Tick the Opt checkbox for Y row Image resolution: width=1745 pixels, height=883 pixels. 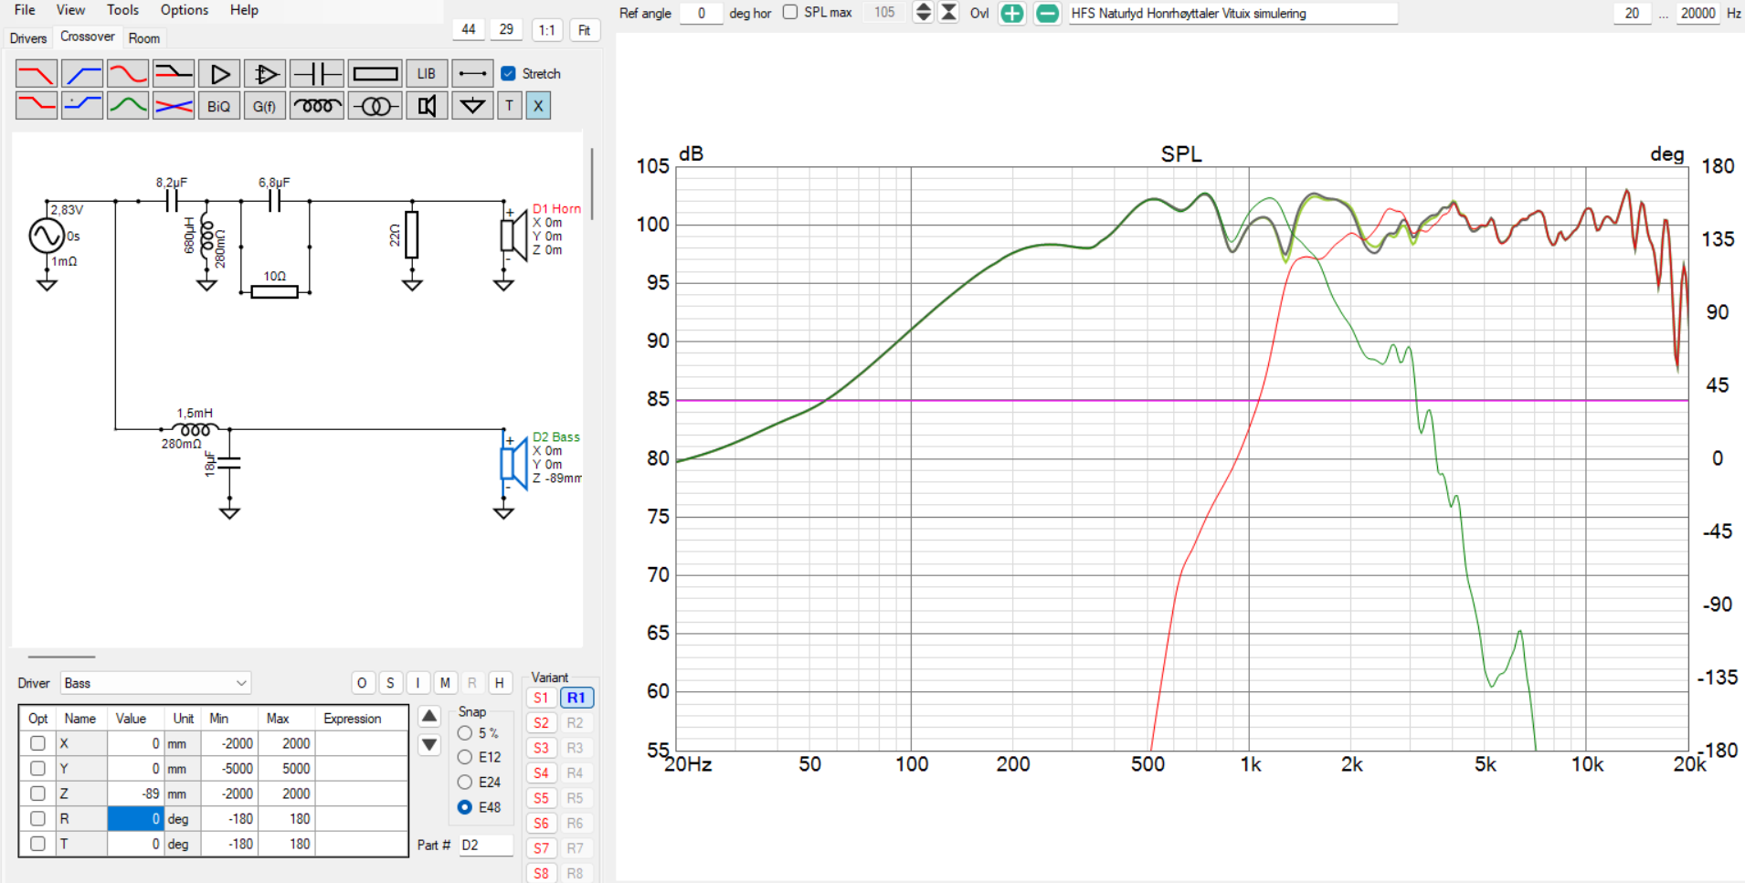click(x=37, y=768)
